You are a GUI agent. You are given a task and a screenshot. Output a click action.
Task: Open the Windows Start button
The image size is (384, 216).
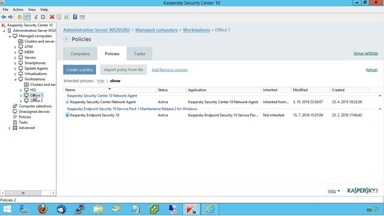tap(7, 209)
